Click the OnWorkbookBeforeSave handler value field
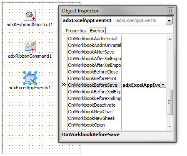Image resolution: width=187 pixels, height=156 pixels. click(141, 85)
